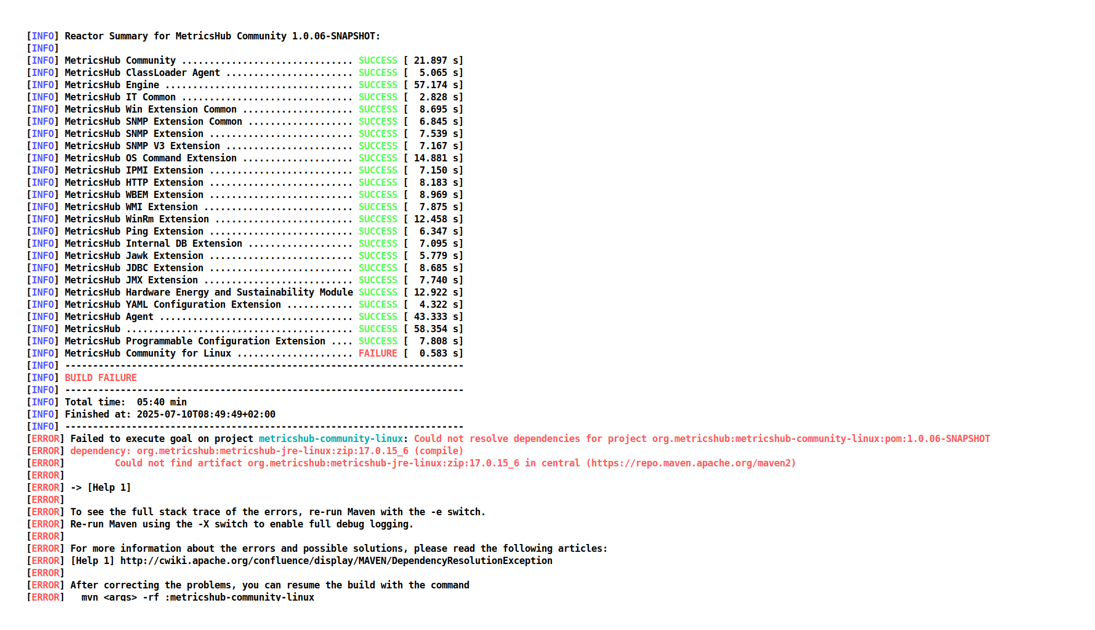This screenshot has height=630, width=1095.
Task: Click the MetricsHub ClassLoader Agent line
Action: (x=142, y=73)
